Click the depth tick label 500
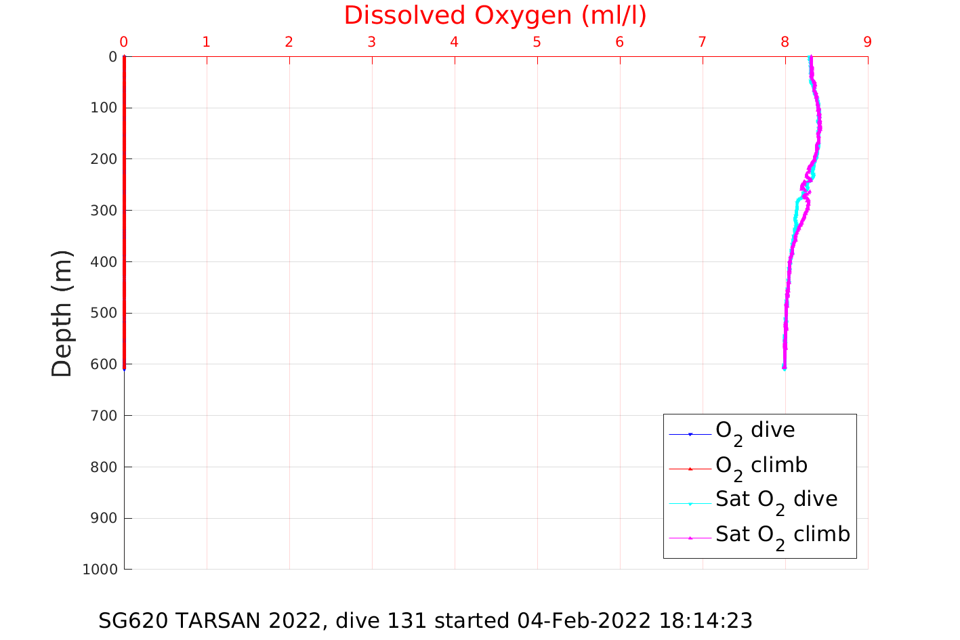Image resolution: width=960 pixels, height=640 pixels. (104, 313)
